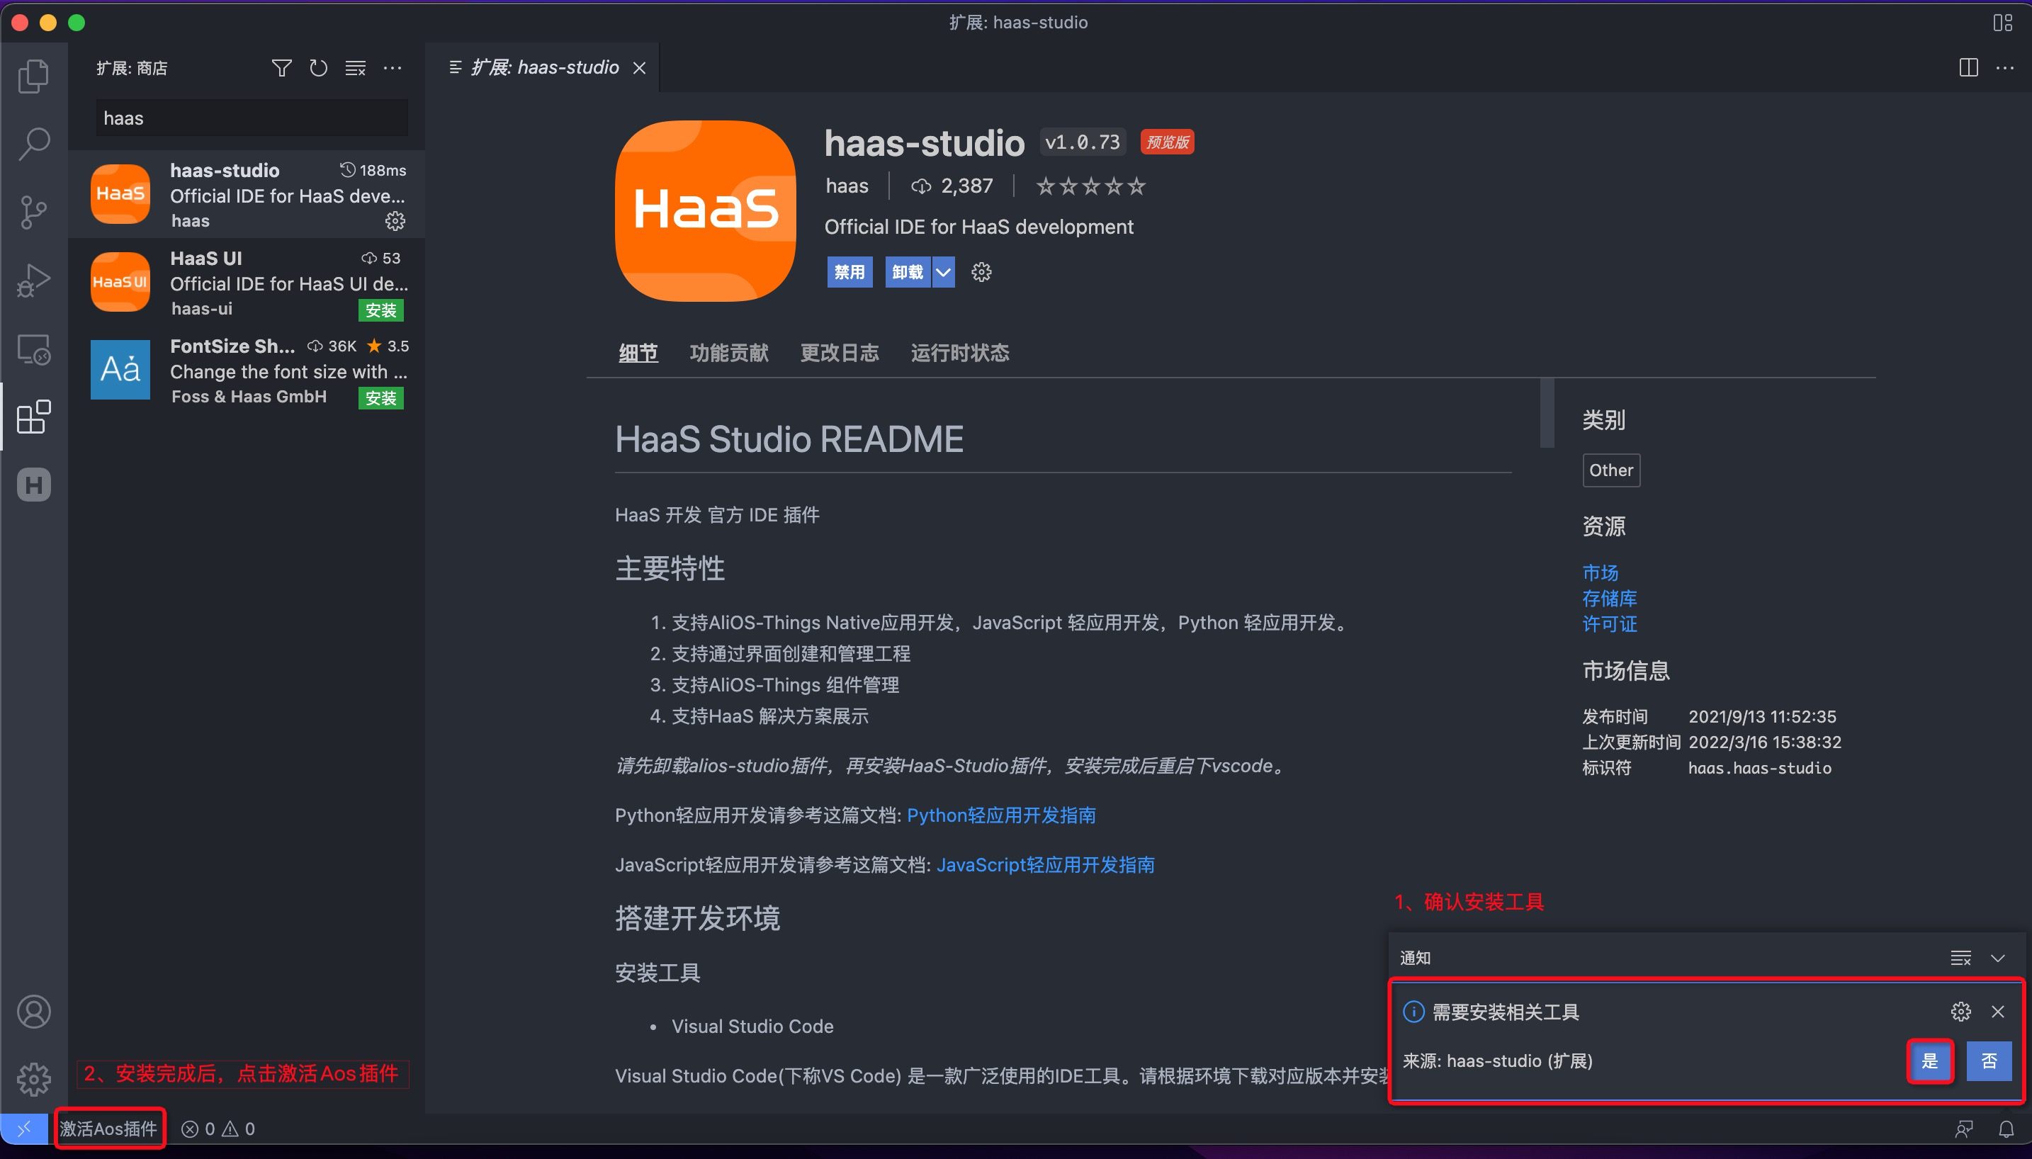
Task: Select HaaS UI in the extensions list
Action: click(x=247, y=282)
